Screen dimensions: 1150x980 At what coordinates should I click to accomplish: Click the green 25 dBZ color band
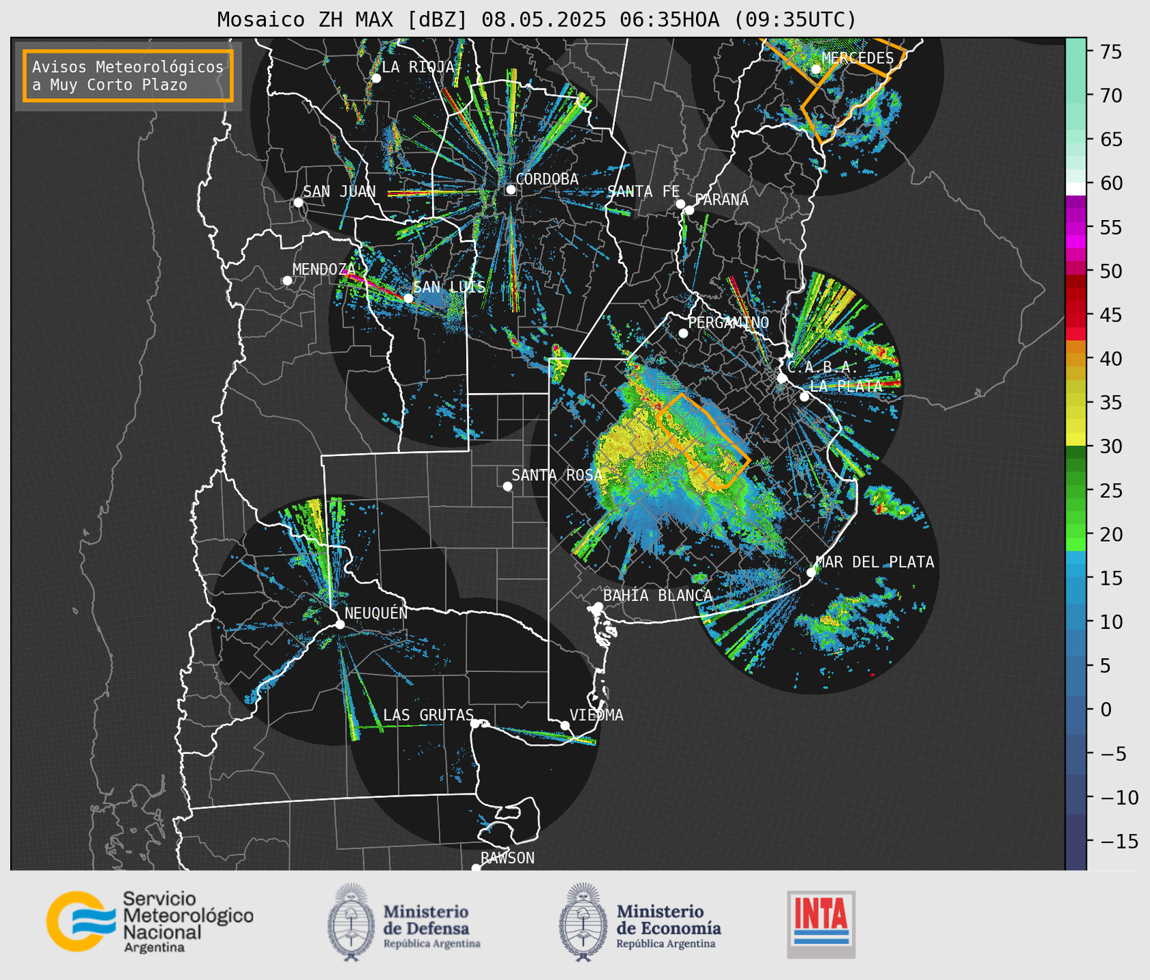coord(1076,490)
